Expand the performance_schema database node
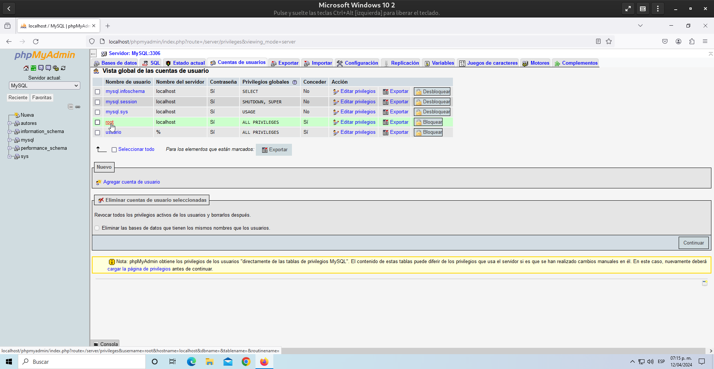Viewport: 714px width, 369px height. pos(10,148)
